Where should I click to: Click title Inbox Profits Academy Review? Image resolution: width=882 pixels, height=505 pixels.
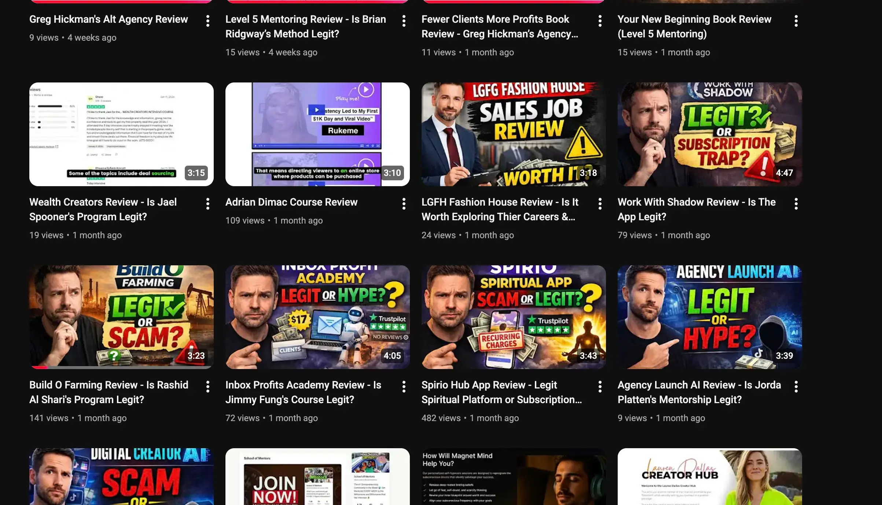(x=304, y=392)
